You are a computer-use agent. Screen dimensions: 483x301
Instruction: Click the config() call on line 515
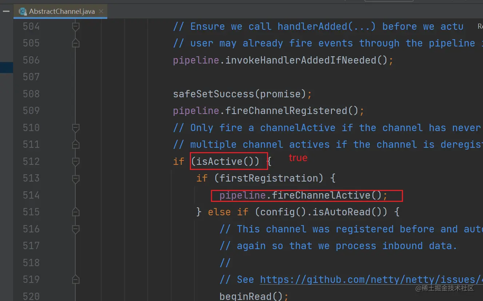283,212
